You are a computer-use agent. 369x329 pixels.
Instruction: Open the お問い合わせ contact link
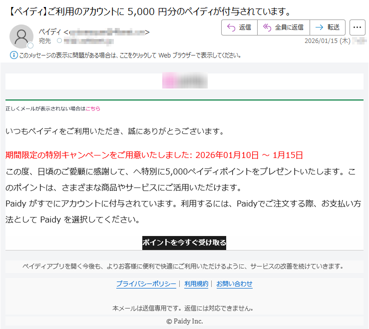point(234,284)
